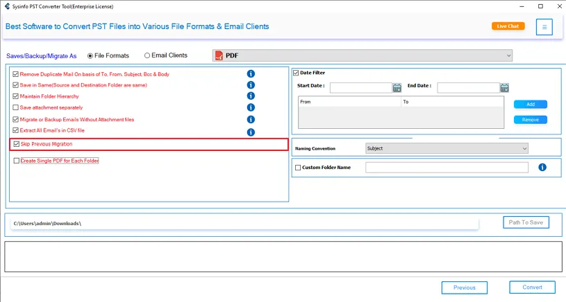
Task: Enable Create Single PDF for Each Folder
Action: [x=16, y=161]
